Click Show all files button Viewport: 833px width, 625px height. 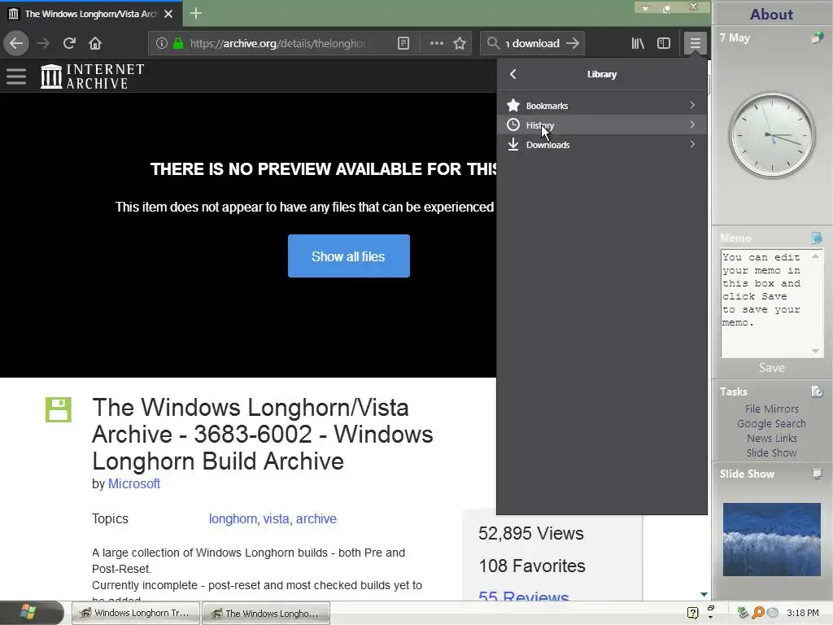[348, 256]
